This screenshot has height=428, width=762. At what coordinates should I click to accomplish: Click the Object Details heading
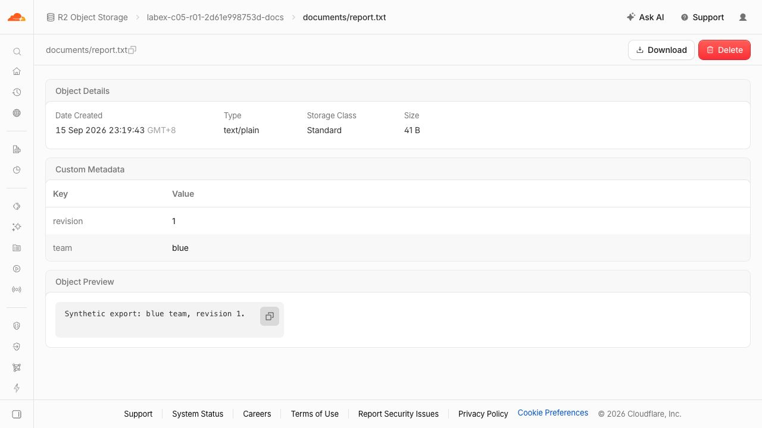[x=83, y=91]
